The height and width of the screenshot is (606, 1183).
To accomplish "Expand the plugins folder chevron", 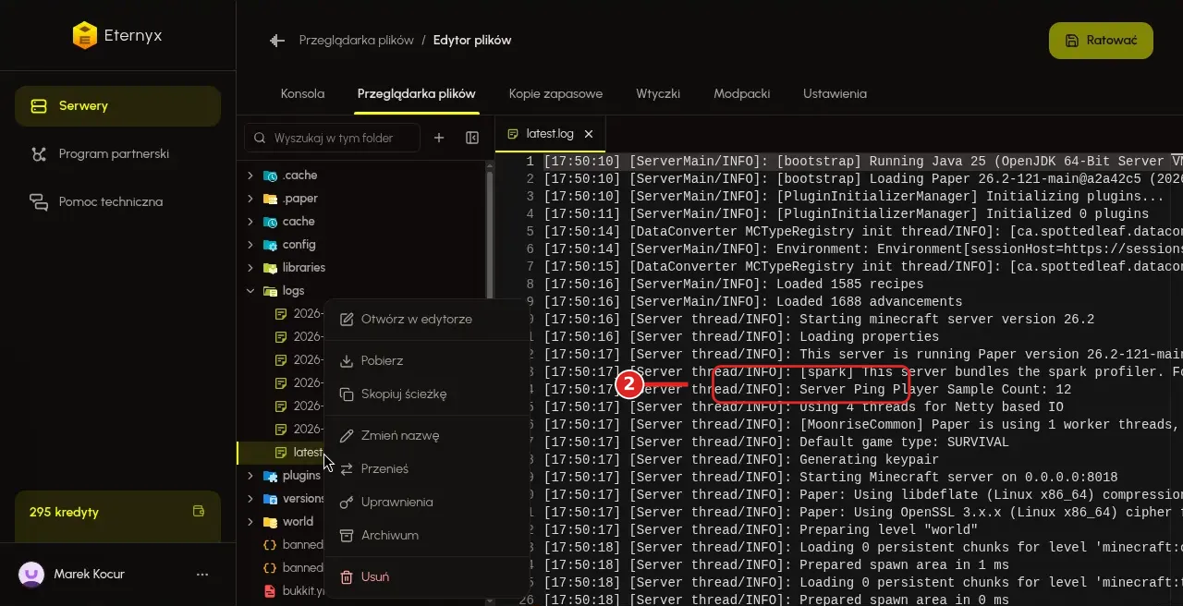I will (250, 476).
